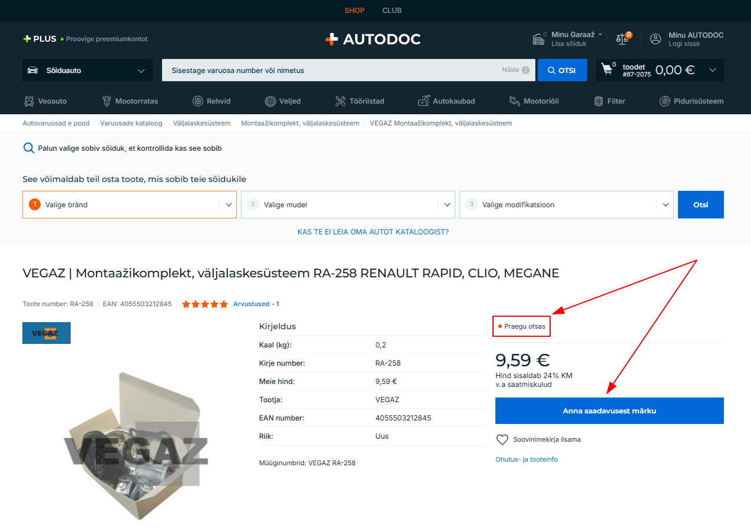The height and width of the screenshot is (530, 751).
Task: Expand the Minu Garaaž chevron
Action: coord(600,35)
